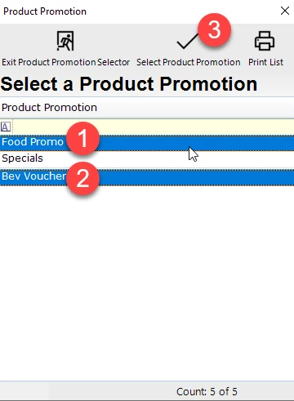Select the Bev Voucher row
Image resolution: width=294 pixels, height=401 pixels.
coord(147,177)
